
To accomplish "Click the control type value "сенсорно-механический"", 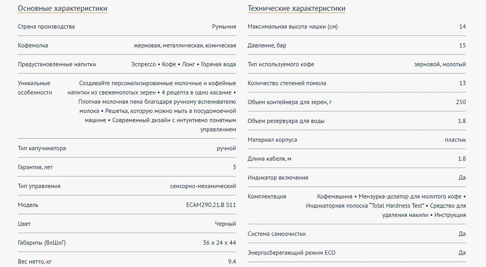I will pos(203,186).
